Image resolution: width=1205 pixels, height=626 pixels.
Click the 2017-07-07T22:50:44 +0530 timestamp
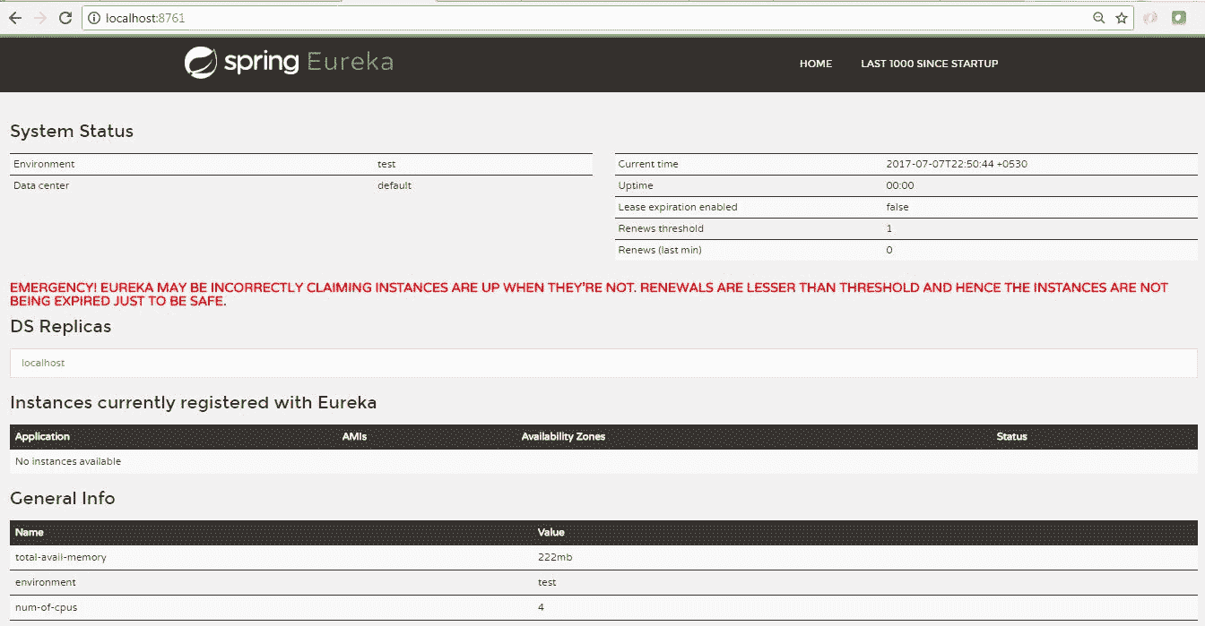[957, 164]
